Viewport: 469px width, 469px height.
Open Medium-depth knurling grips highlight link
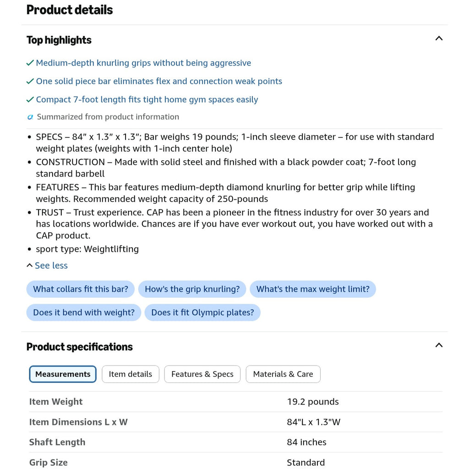click(x=143, y=63)
